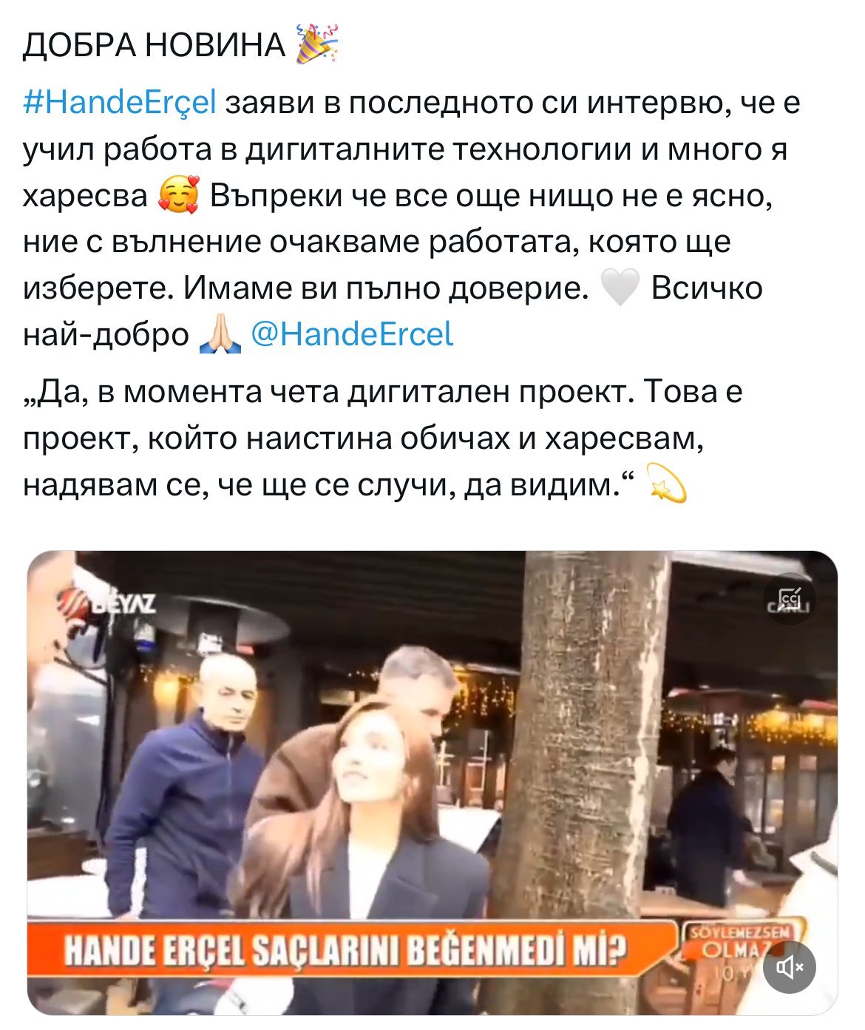Screen dimensions: 865x1030
Task: Open the #HandeErçel hashtag link
Action: [x=120, y=103]
